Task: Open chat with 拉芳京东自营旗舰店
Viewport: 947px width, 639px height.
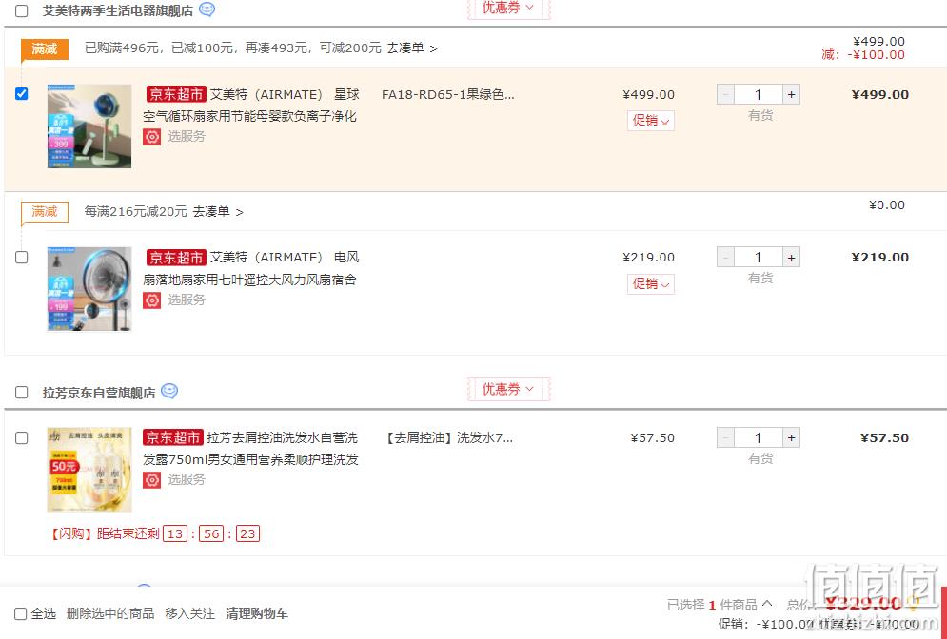Action: click(169, 391)
